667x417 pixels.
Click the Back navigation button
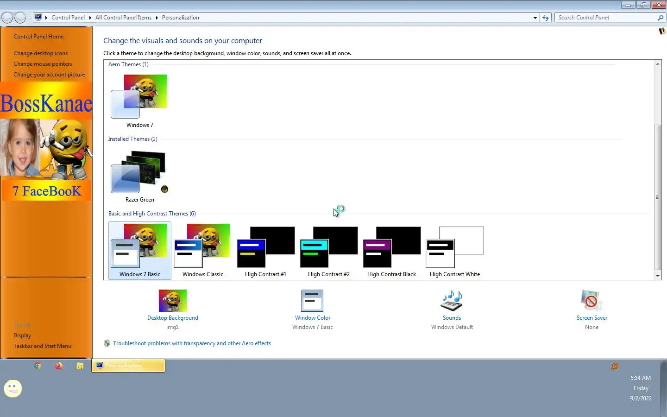point(7,18)
